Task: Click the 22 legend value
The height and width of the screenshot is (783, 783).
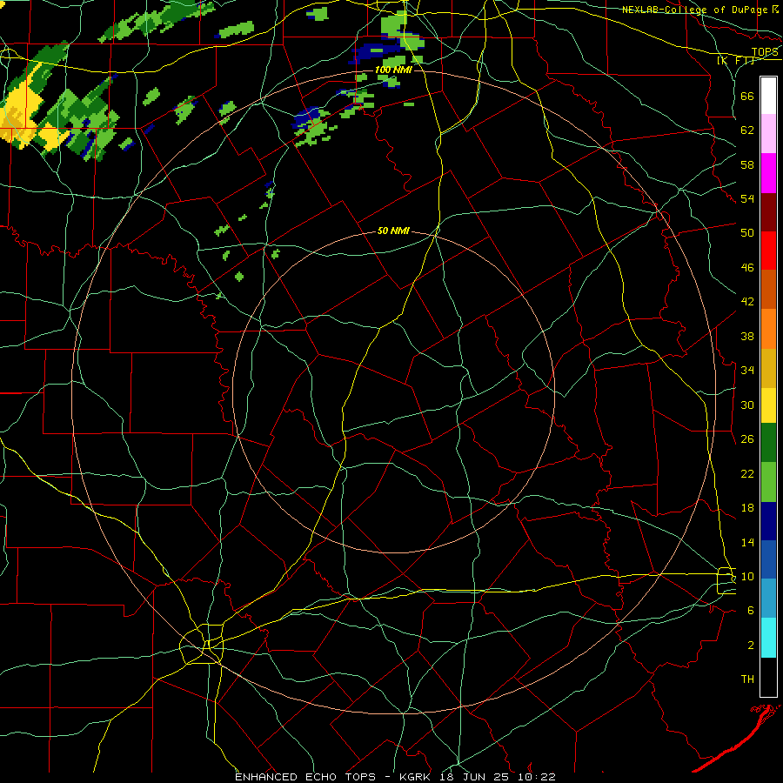Action: pos(747,473)
